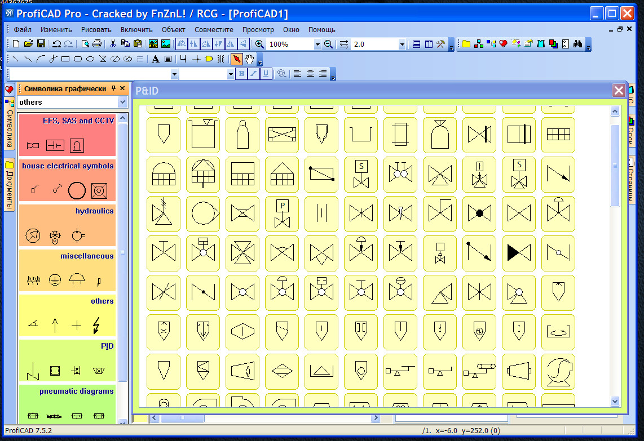Viewport: 644px width, 441px height.
Task: Align text to the left
Action: (297, 74)
